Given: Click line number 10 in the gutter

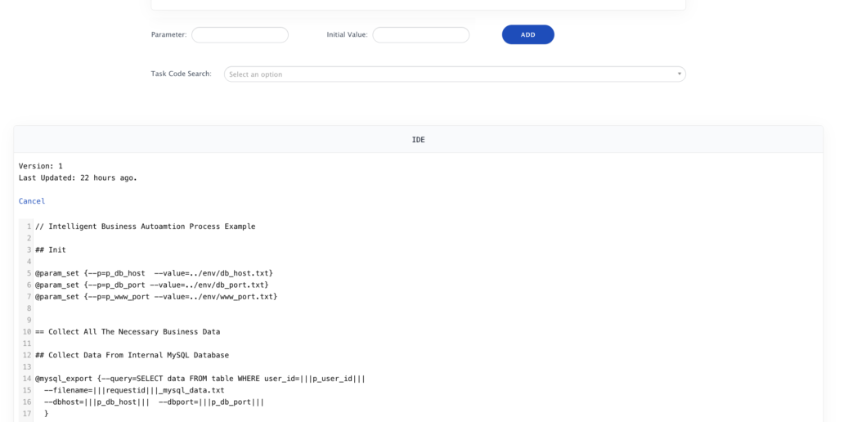Looking at the screenshot, I should 27,332.
